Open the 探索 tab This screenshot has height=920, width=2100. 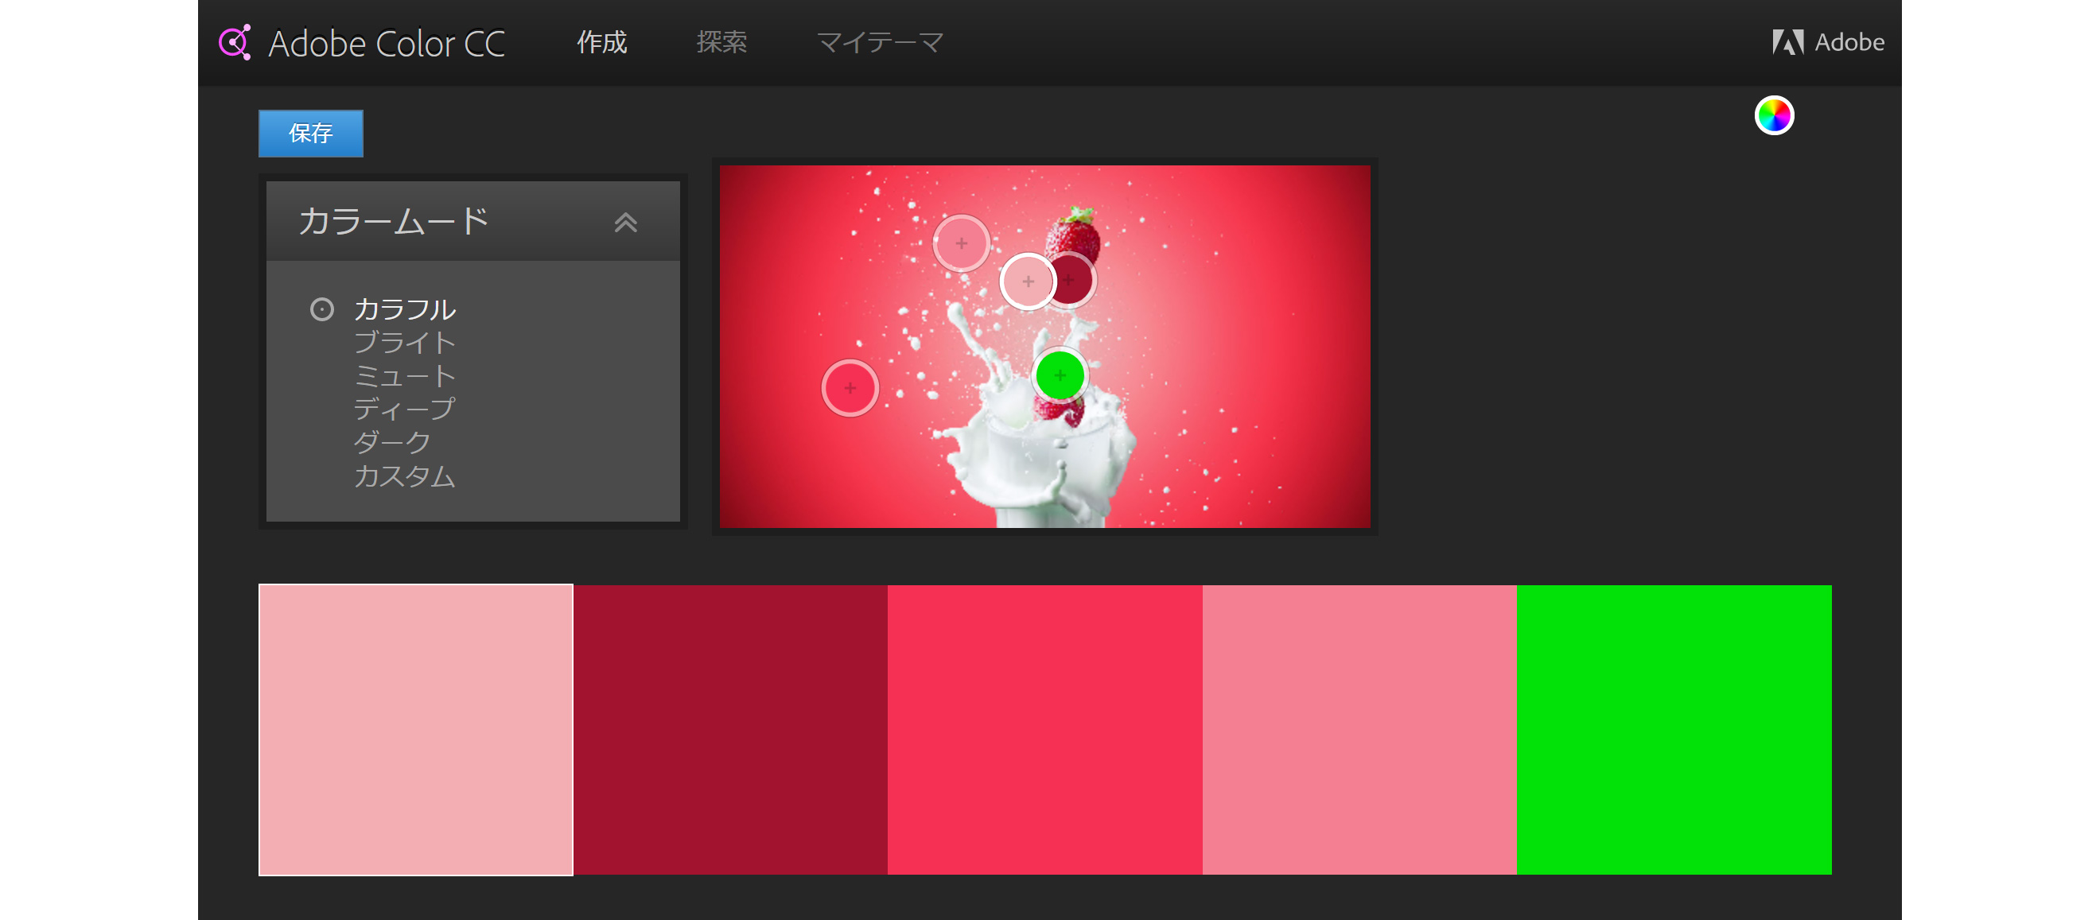coord(721,42)
